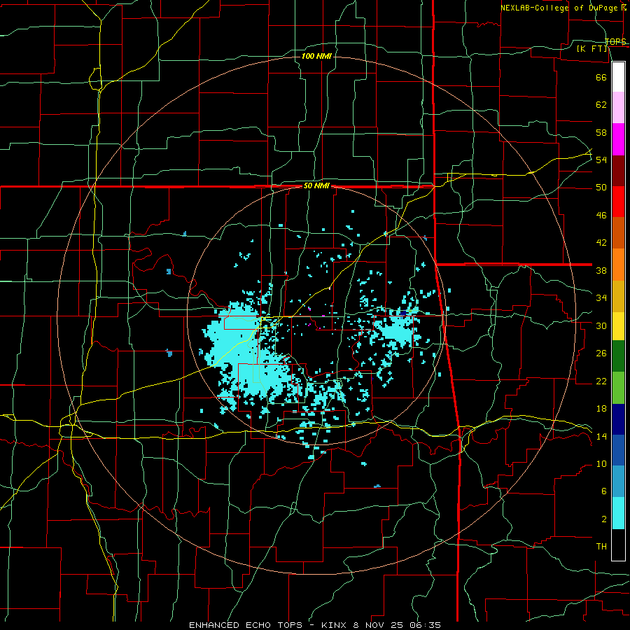Click the '100 NMI' range ring label
The image size is (630, 630).
(x=316, y=56)
